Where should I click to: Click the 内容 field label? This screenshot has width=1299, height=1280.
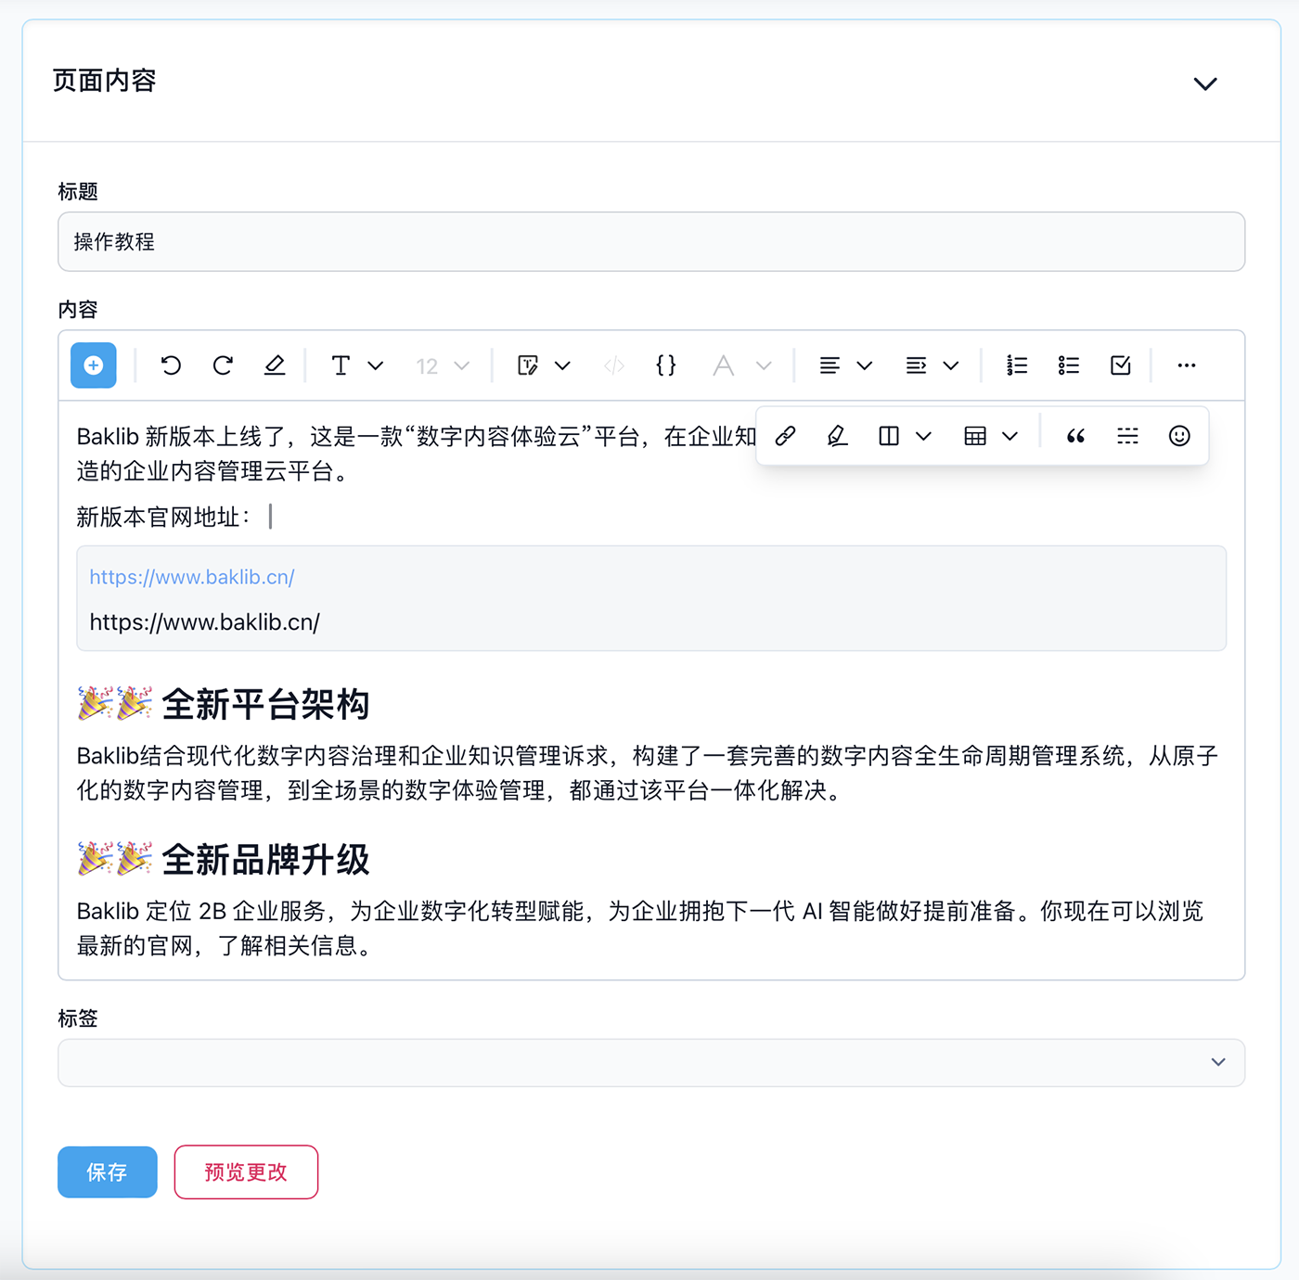pyautogui.click(x=78, y=310)
